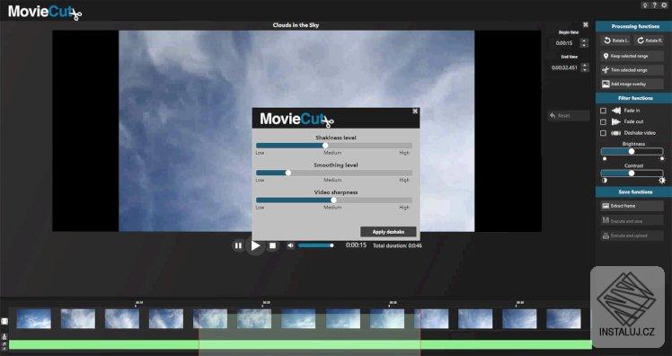The height and width of the screenshot is (356, 672).
Task: Increase End time with up arrow
Action: tap(584, 66)
